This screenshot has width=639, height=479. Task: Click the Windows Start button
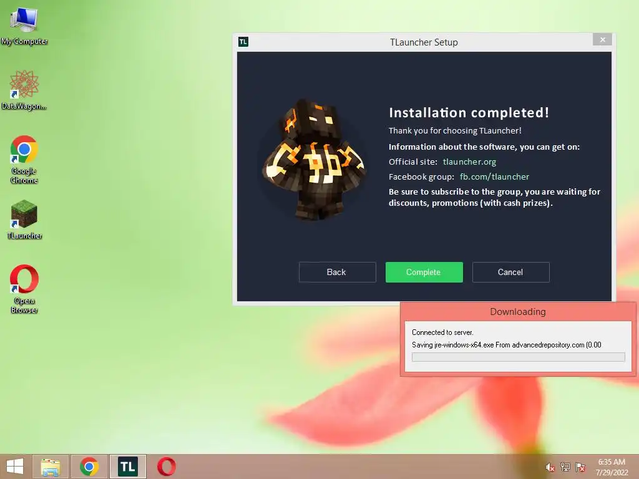[15, 467]
